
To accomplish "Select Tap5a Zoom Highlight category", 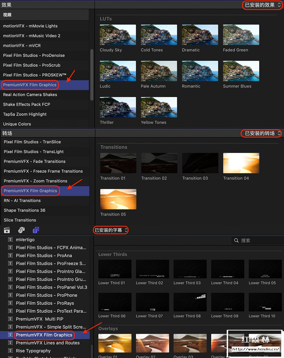I will pos(45,114).
